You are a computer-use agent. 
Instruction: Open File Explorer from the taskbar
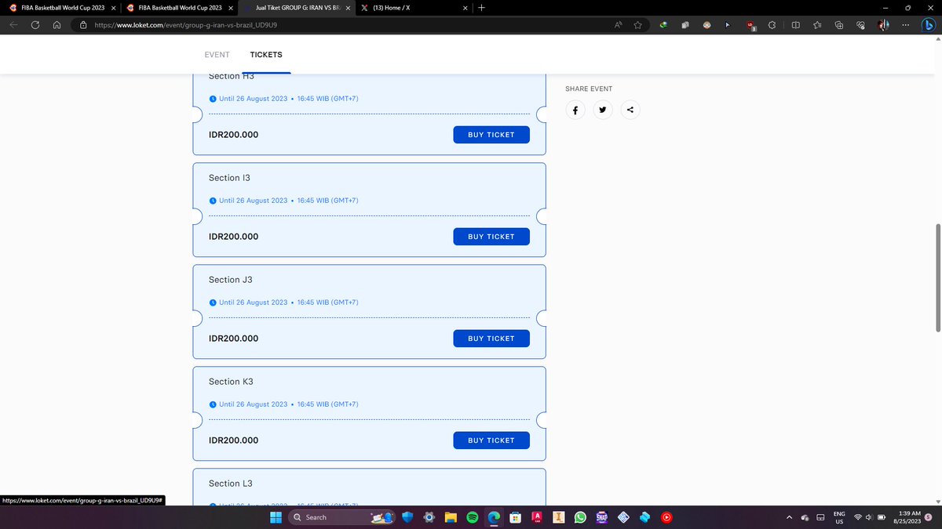[451, 517]
